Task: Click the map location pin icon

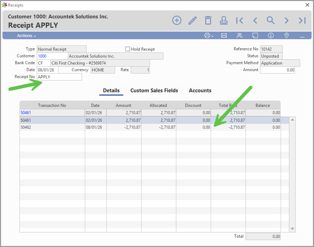Action: click(x=287, y=36)
